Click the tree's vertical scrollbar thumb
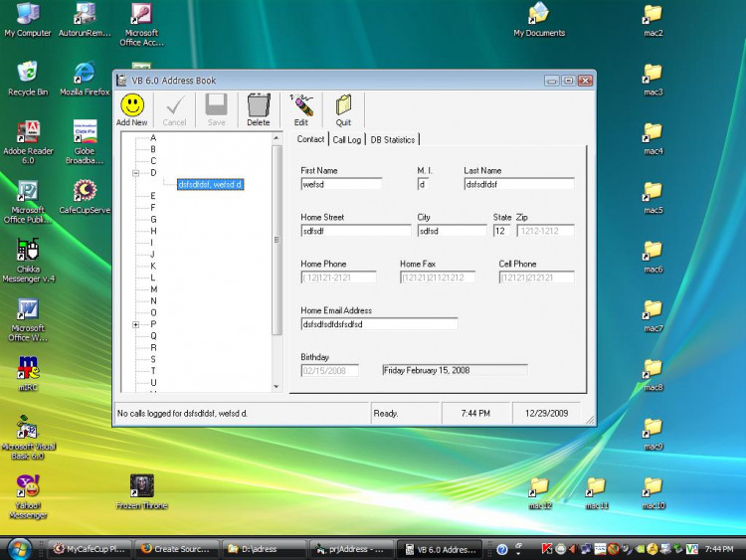The image size is (746, 560). coord(277,240)
